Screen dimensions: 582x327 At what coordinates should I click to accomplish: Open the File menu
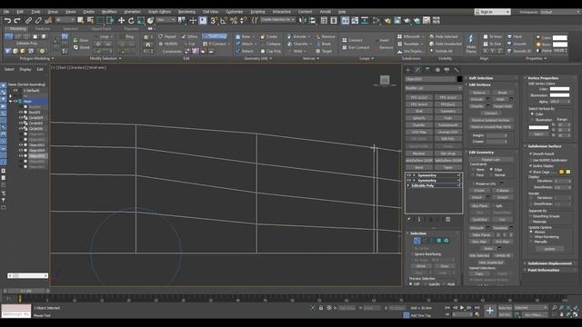tap(6, 12)
